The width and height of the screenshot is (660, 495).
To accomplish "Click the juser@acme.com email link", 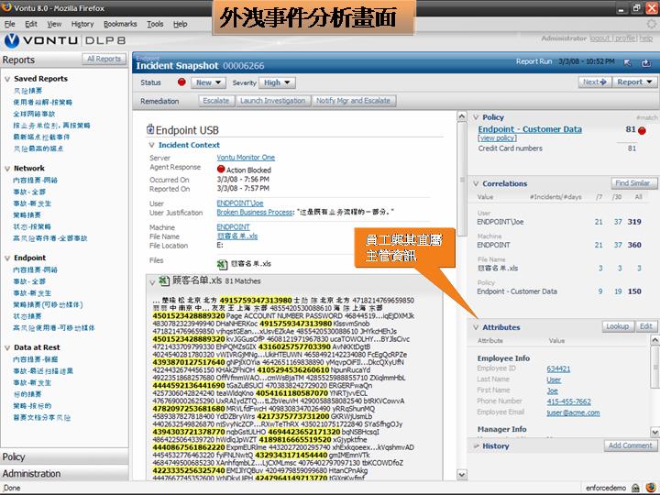I will [573, 412].
